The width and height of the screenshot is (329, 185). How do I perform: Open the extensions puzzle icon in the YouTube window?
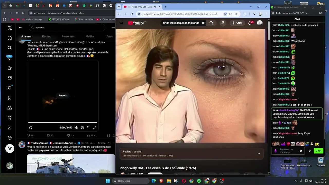pyautogui.click(x=245, y=14)
